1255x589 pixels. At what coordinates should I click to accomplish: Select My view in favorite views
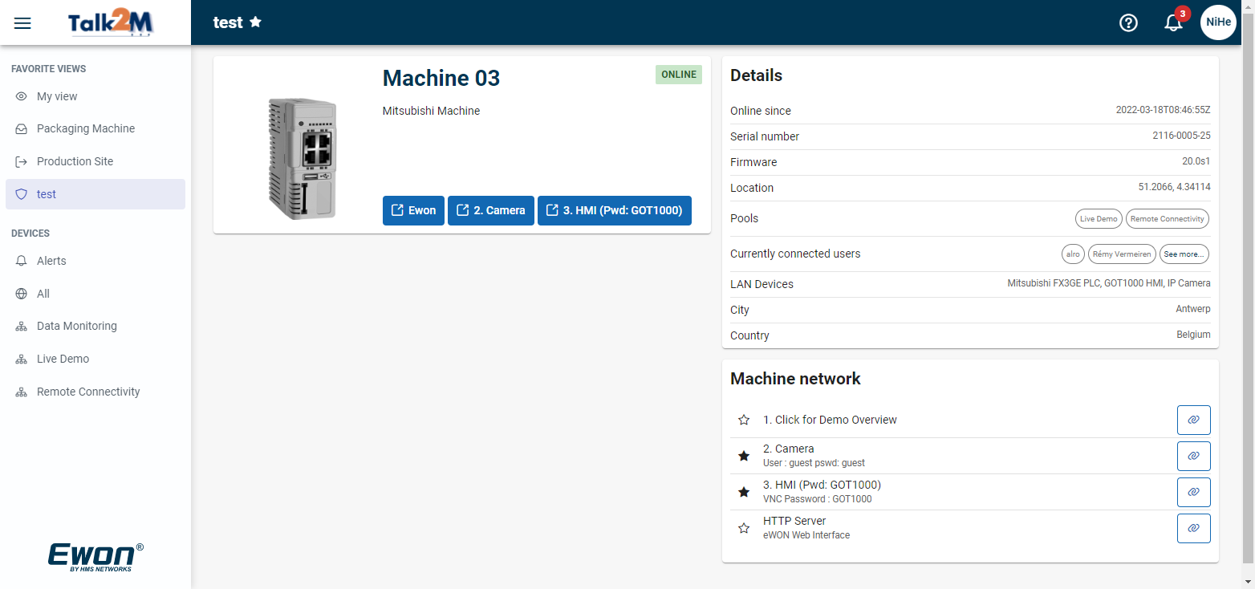click(95, 96)
